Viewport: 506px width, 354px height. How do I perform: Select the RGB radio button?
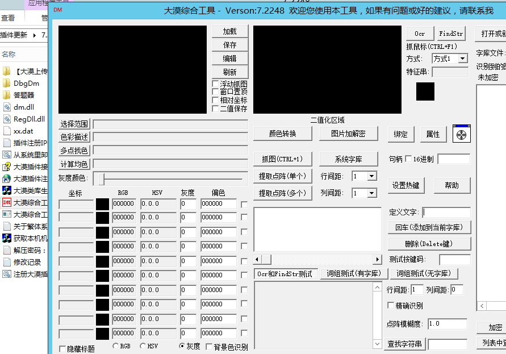click(115, 346)
